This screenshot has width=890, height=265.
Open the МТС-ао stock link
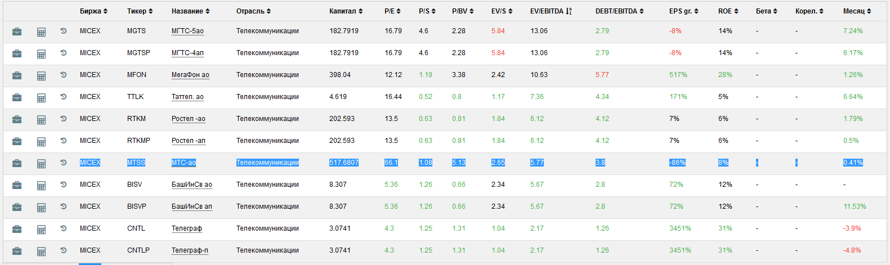184,163
